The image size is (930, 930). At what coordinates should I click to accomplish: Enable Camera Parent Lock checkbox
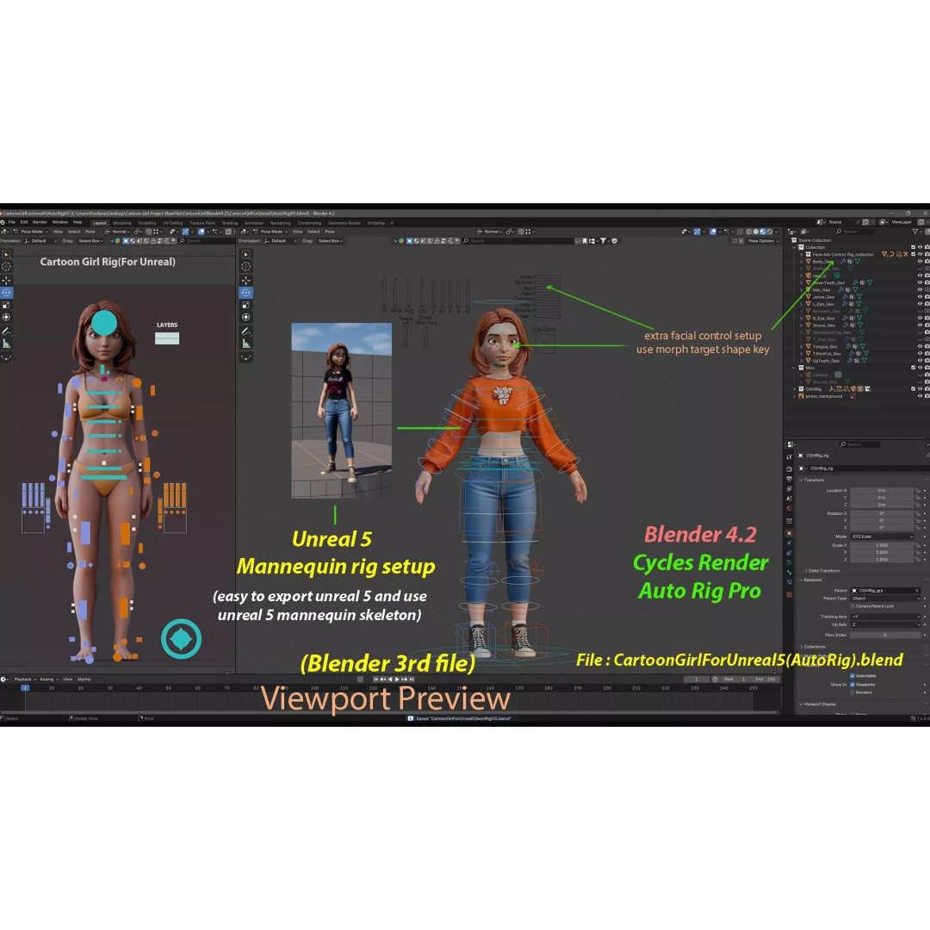pos(852,606)
